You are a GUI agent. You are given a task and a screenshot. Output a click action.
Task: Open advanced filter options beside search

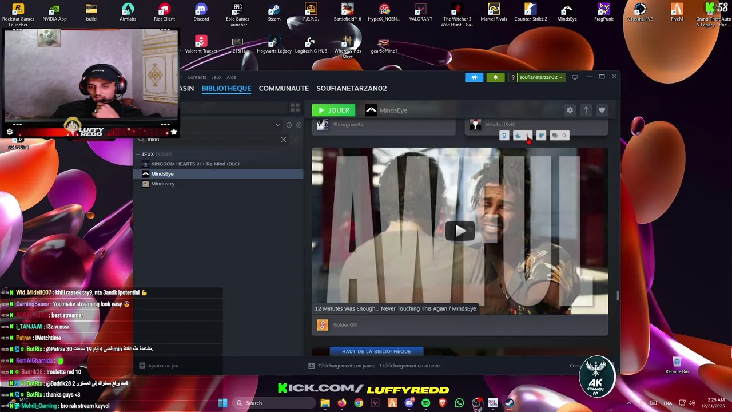click(296, 140)
